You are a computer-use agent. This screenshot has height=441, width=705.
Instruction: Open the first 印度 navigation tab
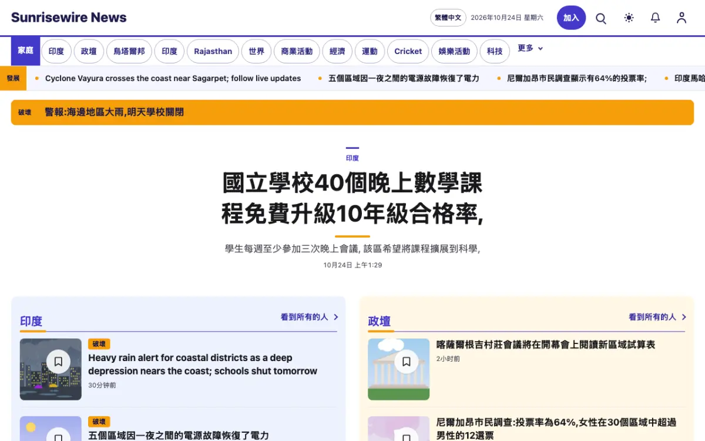click(56, 51)
